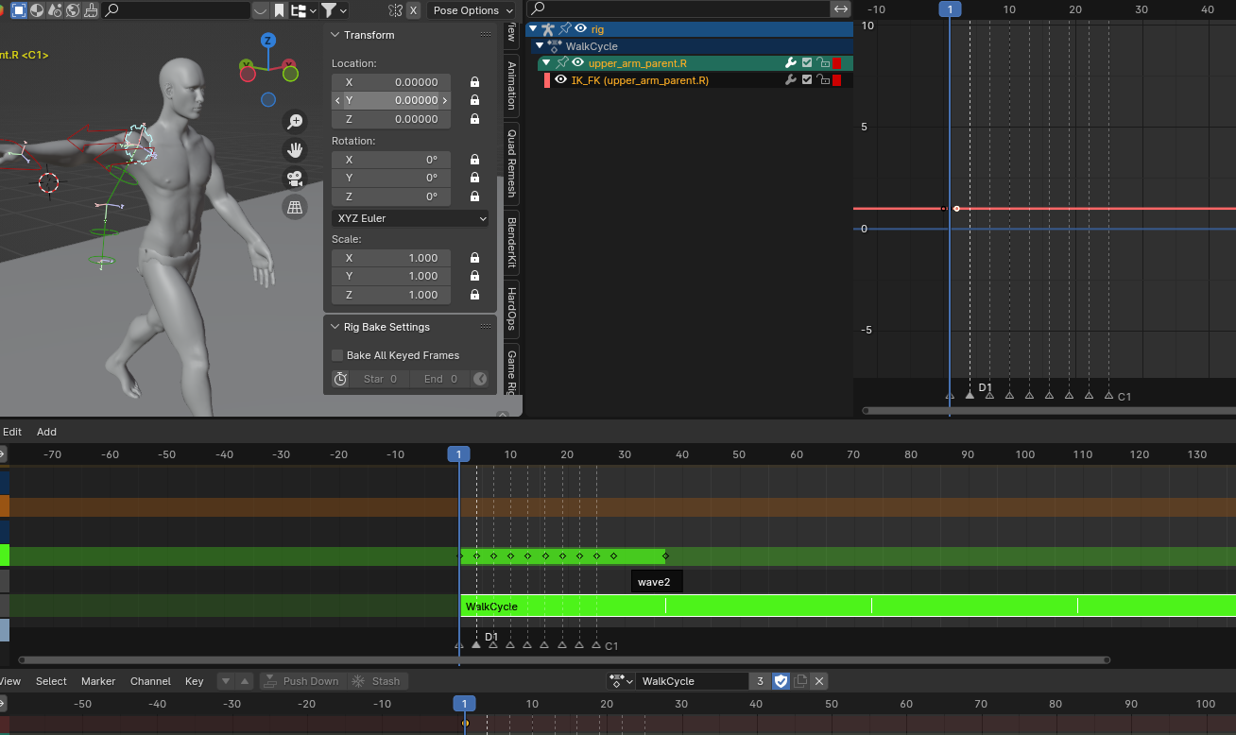Click the bookmark marker icon in header

tap(280, 10)
